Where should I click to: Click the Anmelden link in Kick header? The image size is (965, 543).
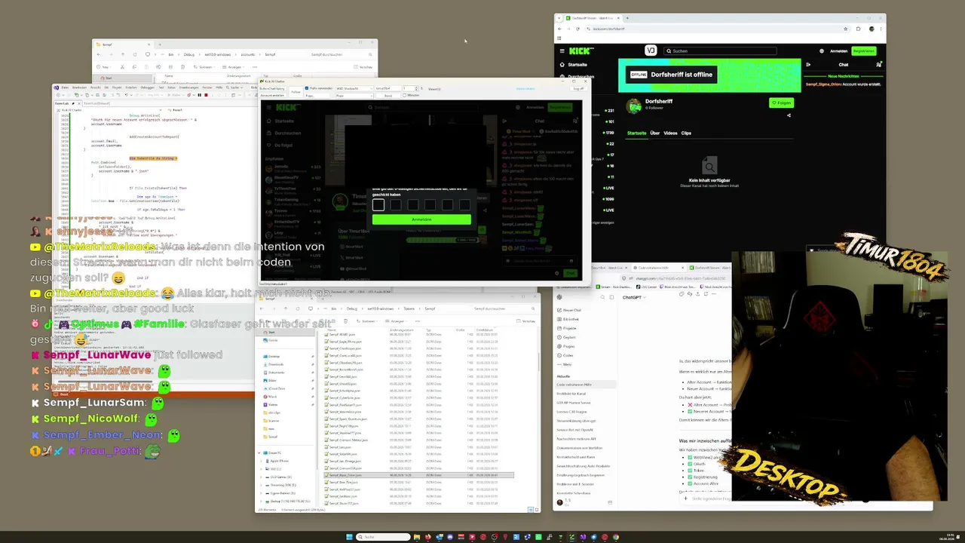click(838, 51)
